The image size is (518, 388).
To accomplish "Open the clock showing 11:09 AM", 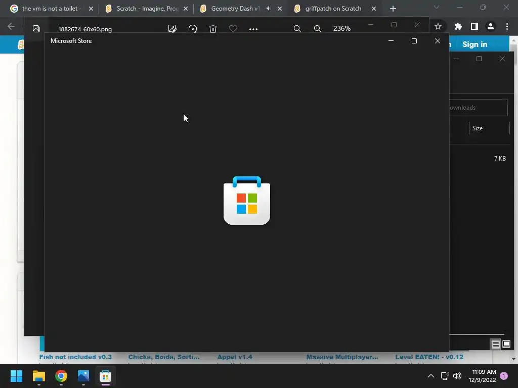I will coord(482,376).
